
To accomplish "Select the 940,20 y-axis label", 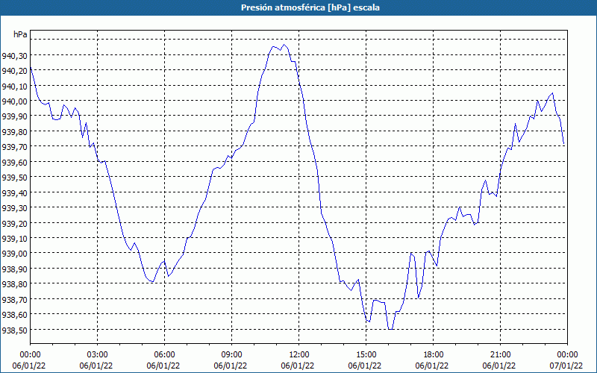I will coord(14,71).
